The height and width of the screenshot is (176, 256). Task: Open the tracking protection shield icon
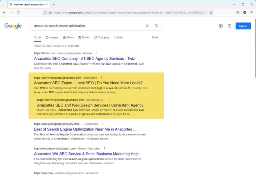pos(45,13)
